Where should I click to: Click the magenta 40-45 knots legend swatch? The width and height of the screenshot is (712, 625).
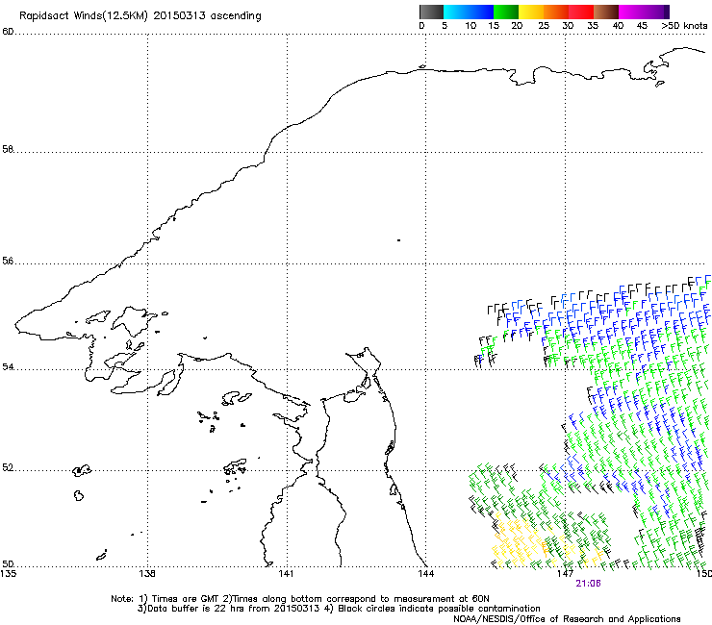[x=631, y=12]
